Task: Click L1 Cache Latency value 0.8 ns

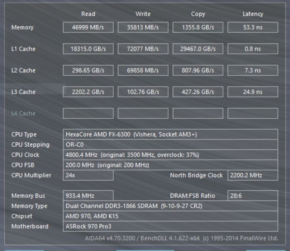Action: coord(253,49)
